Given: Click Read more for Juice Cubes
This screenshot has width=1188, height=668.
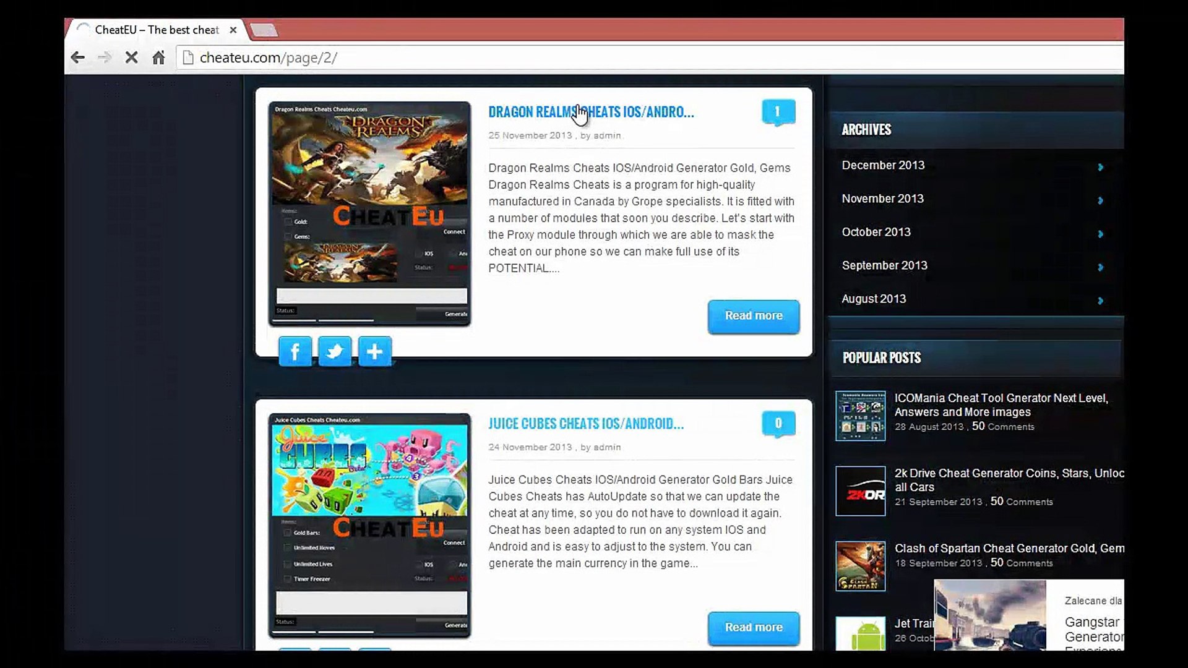Looking at the screenshot, I should 753,628.
